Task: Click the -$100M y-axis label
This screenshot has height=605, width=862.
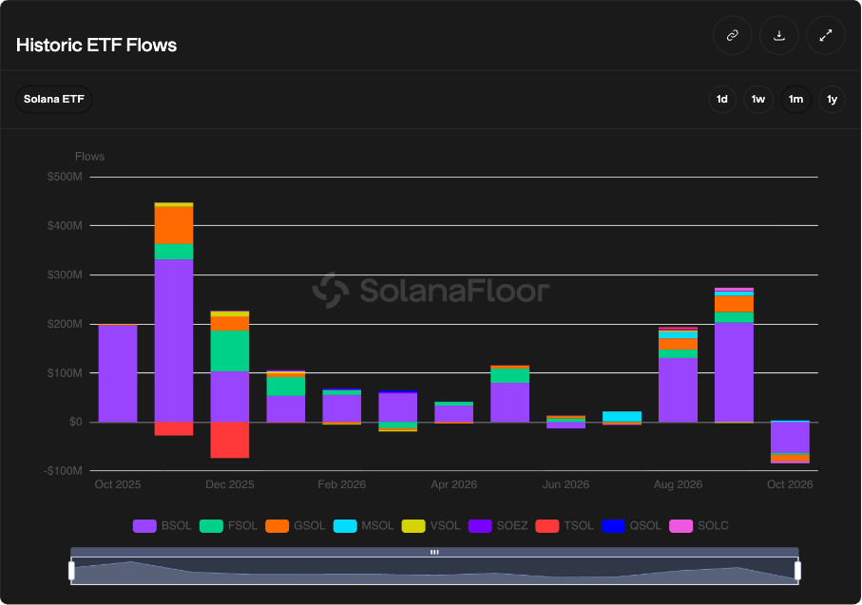Action: coord(64,471)
